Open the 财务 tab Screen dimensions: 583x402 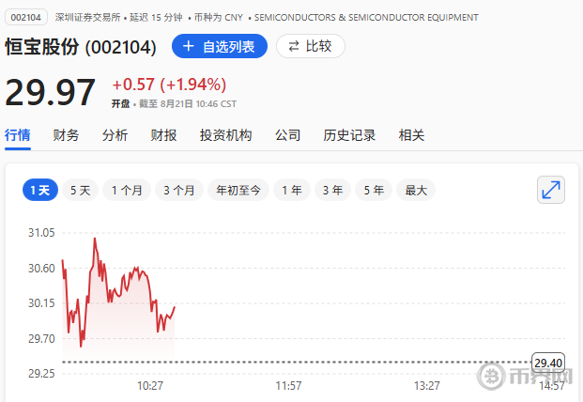coord(67,135)
